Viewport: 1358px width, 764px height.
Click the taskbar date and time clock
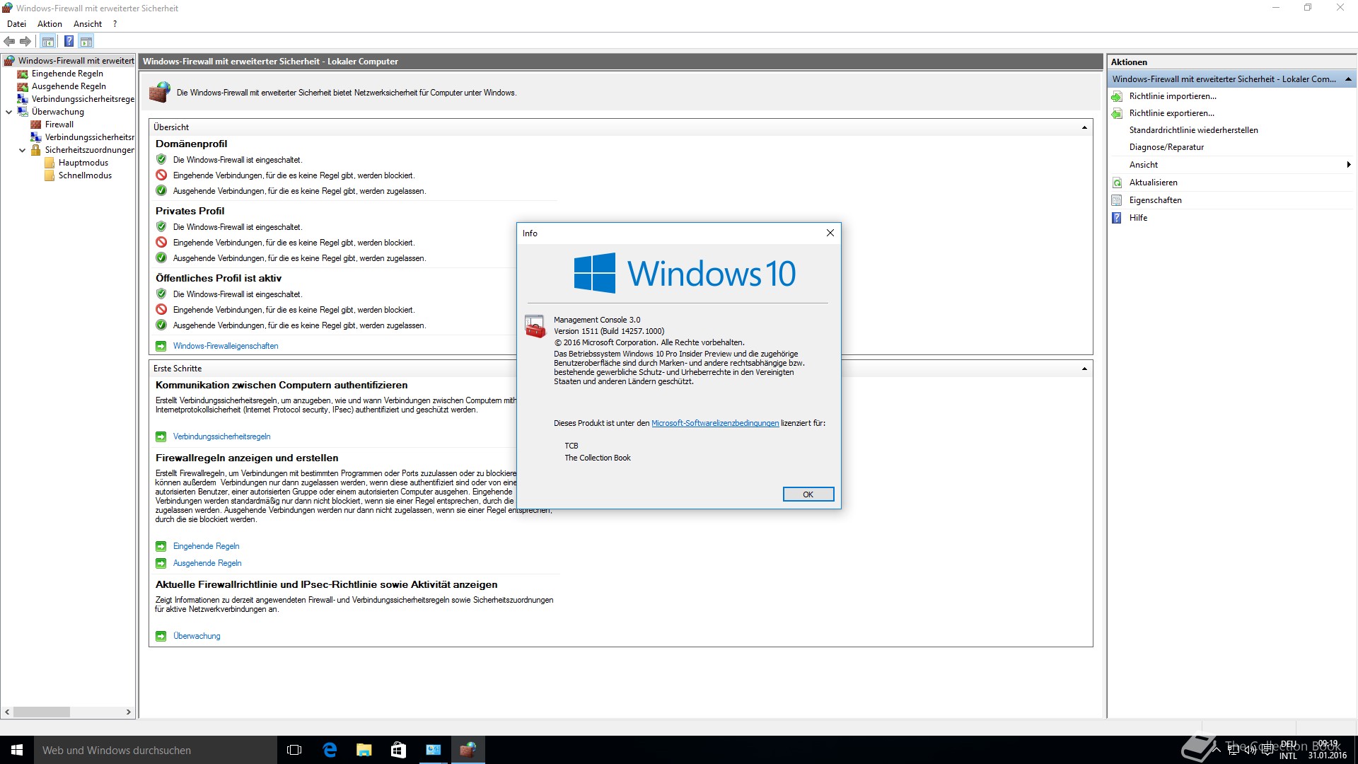click(x=1328, y=750)
